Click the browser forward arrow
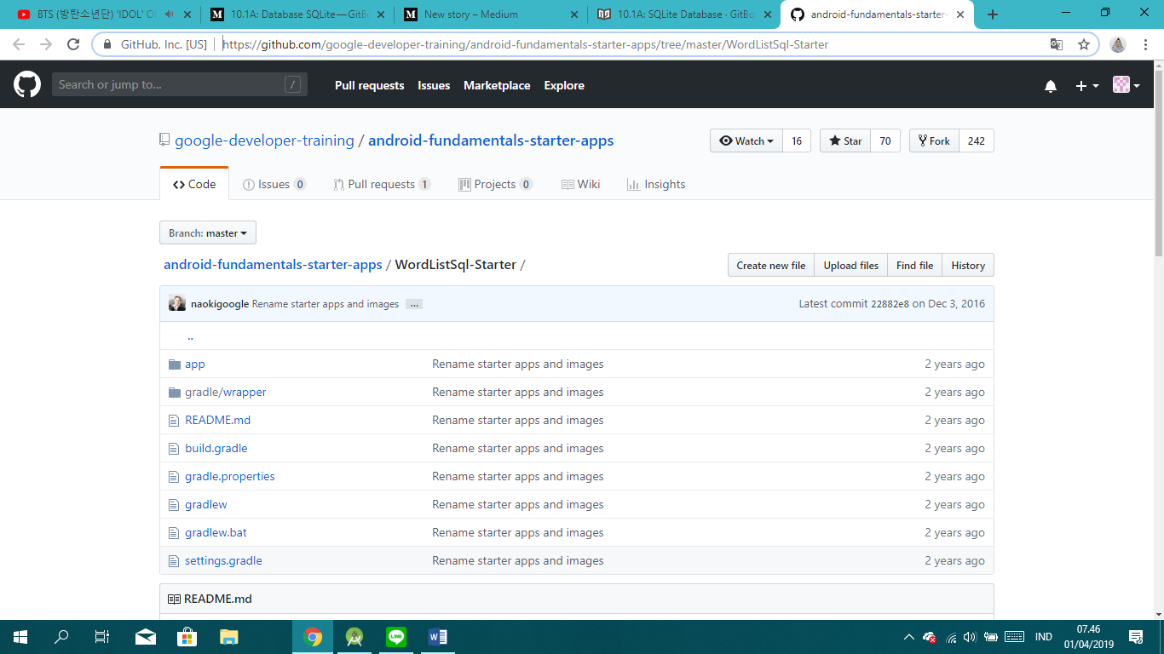 (46, 44)
